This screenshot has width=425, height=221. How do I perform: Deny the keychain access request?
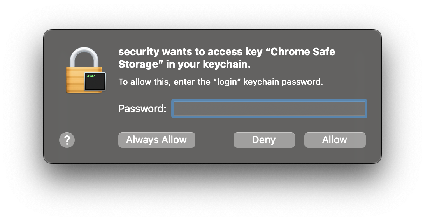tap(264, 140)
